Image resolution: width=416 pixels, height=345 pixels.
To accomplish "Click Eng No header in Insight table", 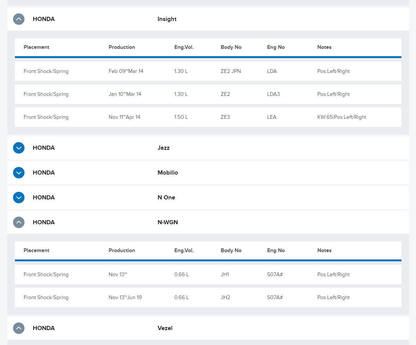I will click(276, 47).
